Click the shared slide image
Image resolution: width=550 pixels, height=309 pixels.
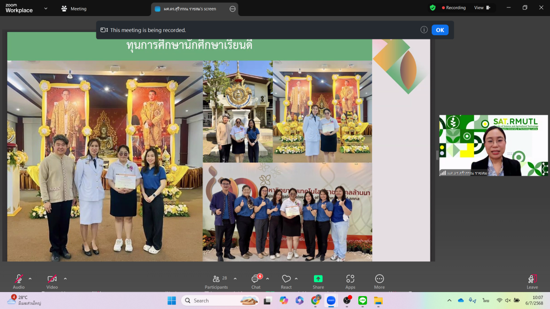(219, 146)
